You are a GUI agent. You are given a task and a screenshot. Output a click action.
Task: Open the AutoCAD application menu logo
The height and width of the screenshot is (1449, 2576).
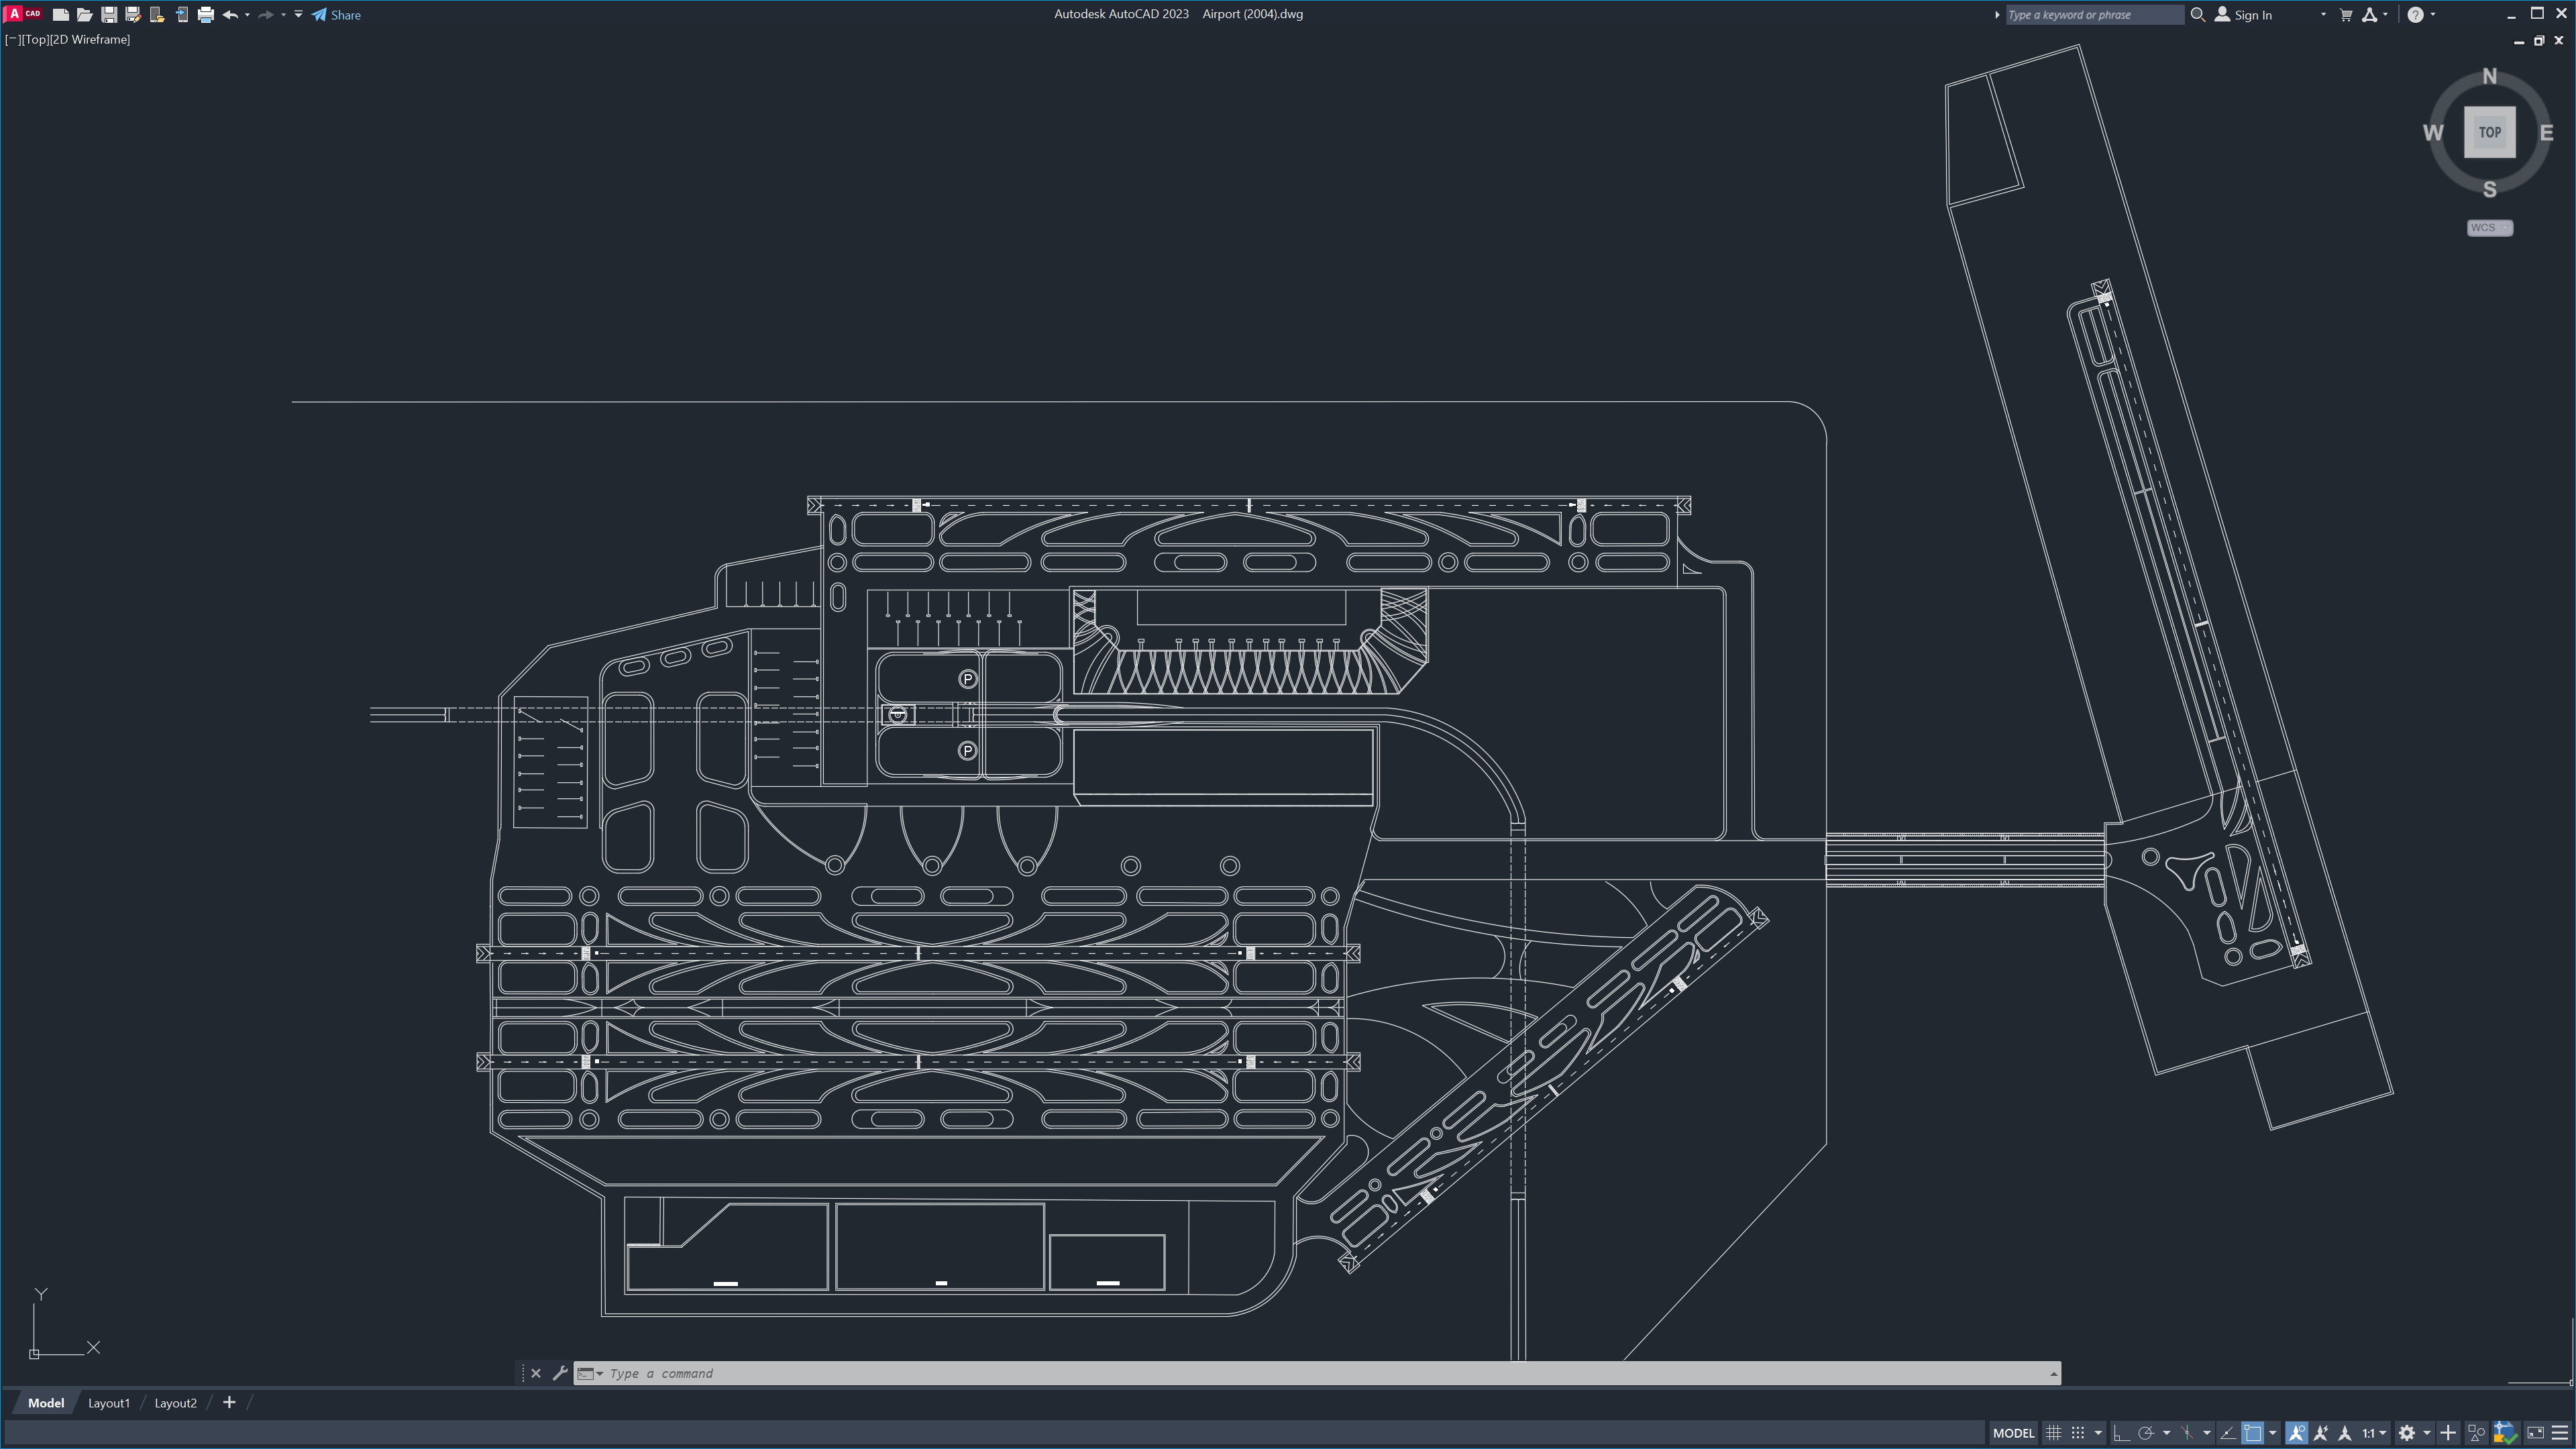coord(16,14)
